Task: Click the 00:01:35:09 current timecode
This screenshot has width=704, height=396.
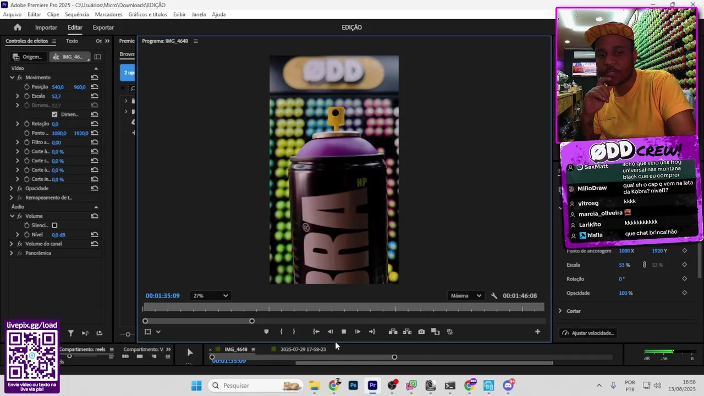Action: coord(162,296)
